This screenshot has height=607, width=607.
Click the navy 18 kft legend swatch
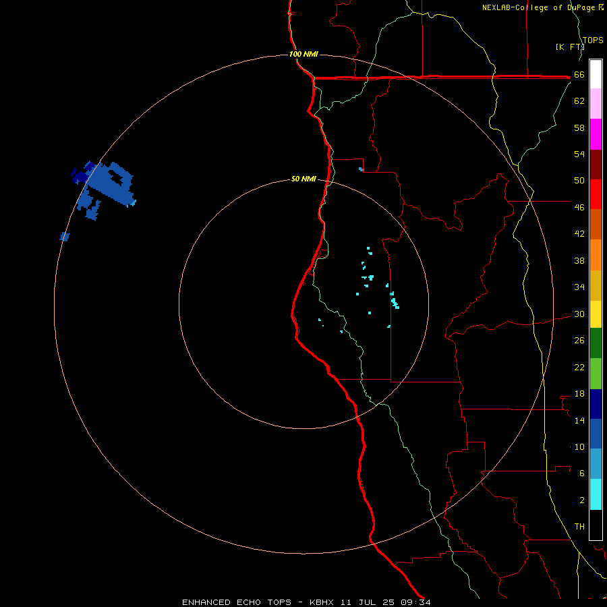tap(596, 404)
